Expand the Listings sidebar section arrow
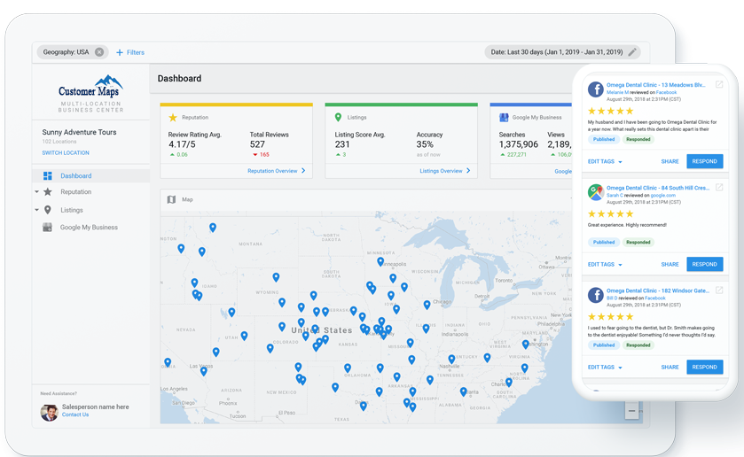 point(37,210)
